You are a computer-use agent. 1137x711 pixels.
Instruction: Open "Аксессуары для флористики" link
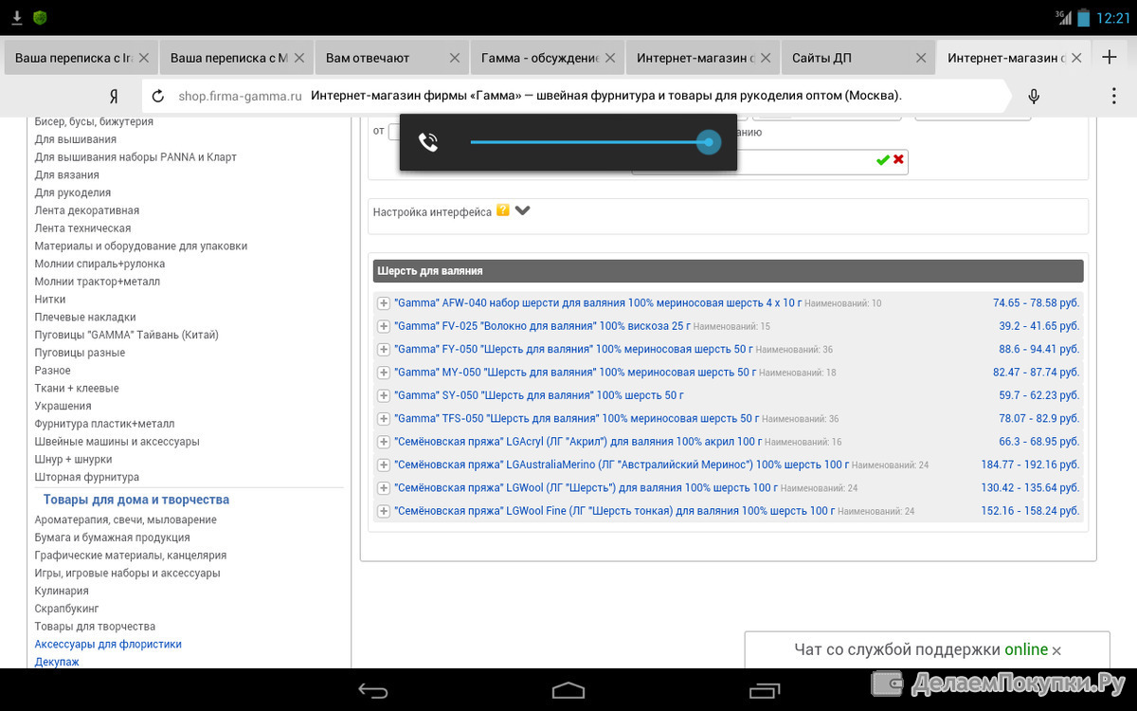(108, 645)
